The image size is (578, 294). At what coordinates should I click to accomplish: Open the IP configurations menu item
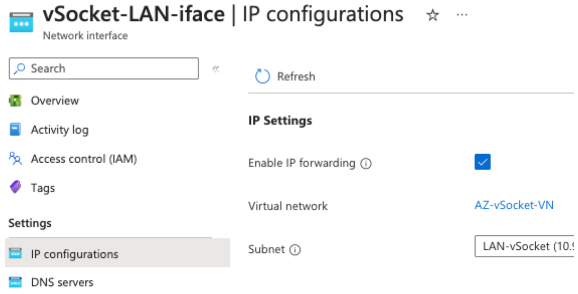74,254
